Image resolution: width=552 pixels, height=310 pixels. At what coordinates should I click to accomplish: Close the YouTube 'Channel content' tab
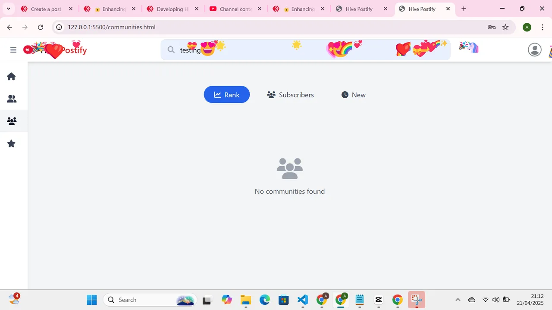coord(260,9)
